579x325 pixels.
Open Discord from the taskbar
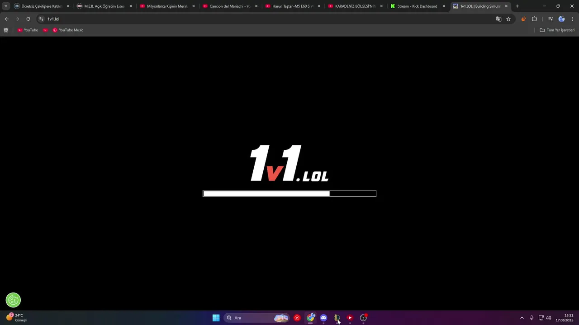tap(323, 318)
